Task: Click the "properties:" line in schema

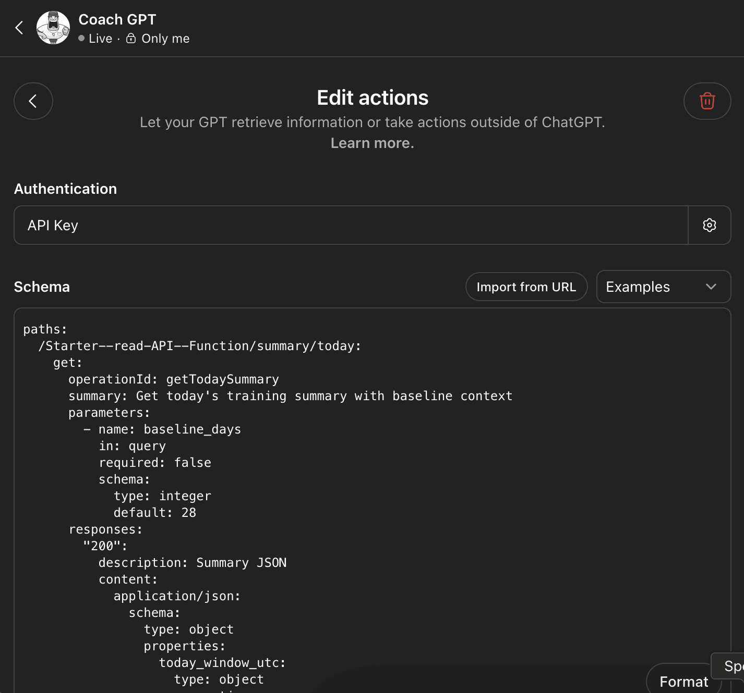Action: click(185, 646)
